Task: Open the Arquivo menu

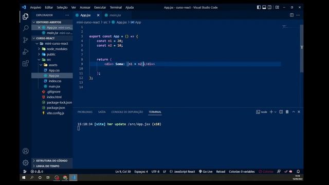Action: point(35,7)
